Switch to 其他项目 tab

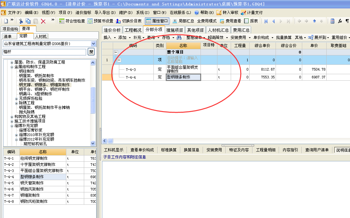click(x=196, y=30)
